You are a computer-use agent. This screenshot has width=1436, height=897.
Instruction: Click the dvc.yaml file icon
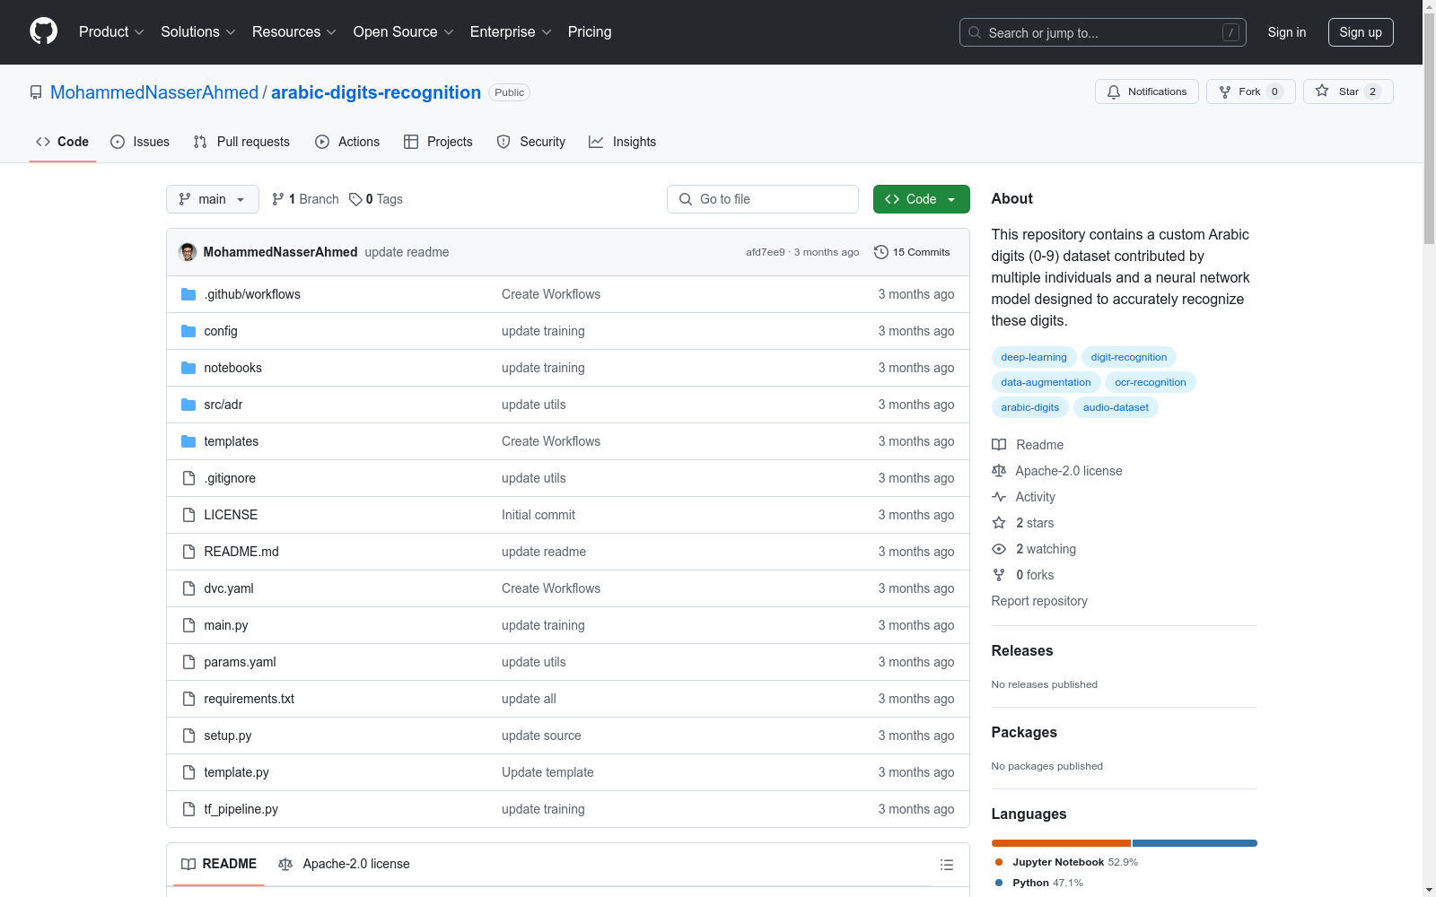pyautogui.click(x=188, y=588)
